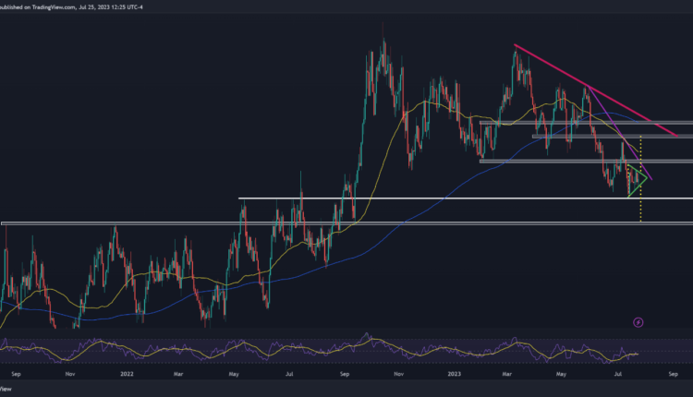
Task: Click the purple lightning event marker icon
Action: (638, 322)
